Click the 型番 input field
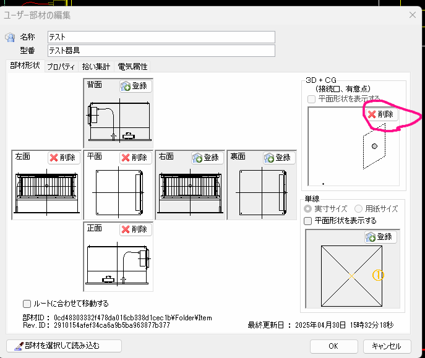Viewport: 425px width, 358px height. pos(161,51)
